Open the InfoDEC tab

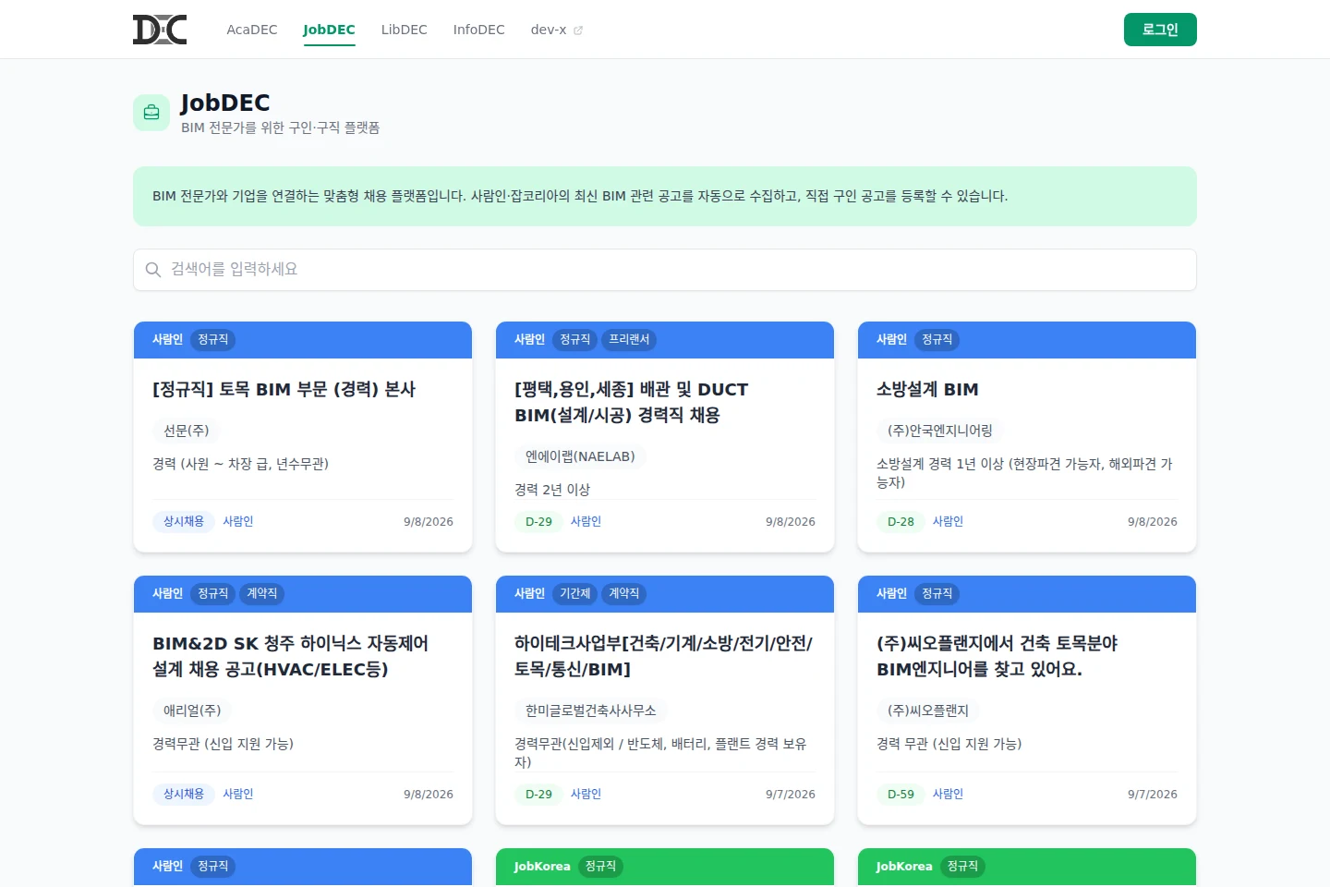pyautogui.click(x=478, y=30)
